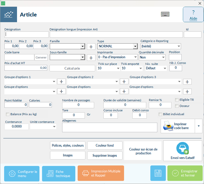The height and width of the screenshot is (184, 204).
Task: Add option group for Groupe d'options 1
Action: (61, 81)
